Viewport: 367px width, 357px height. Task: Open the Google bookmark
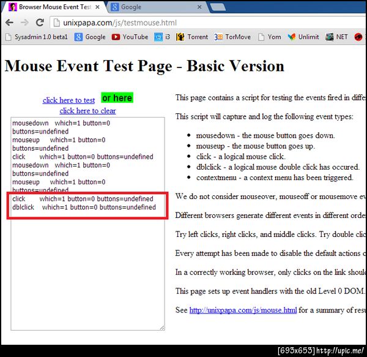point(90,37)
